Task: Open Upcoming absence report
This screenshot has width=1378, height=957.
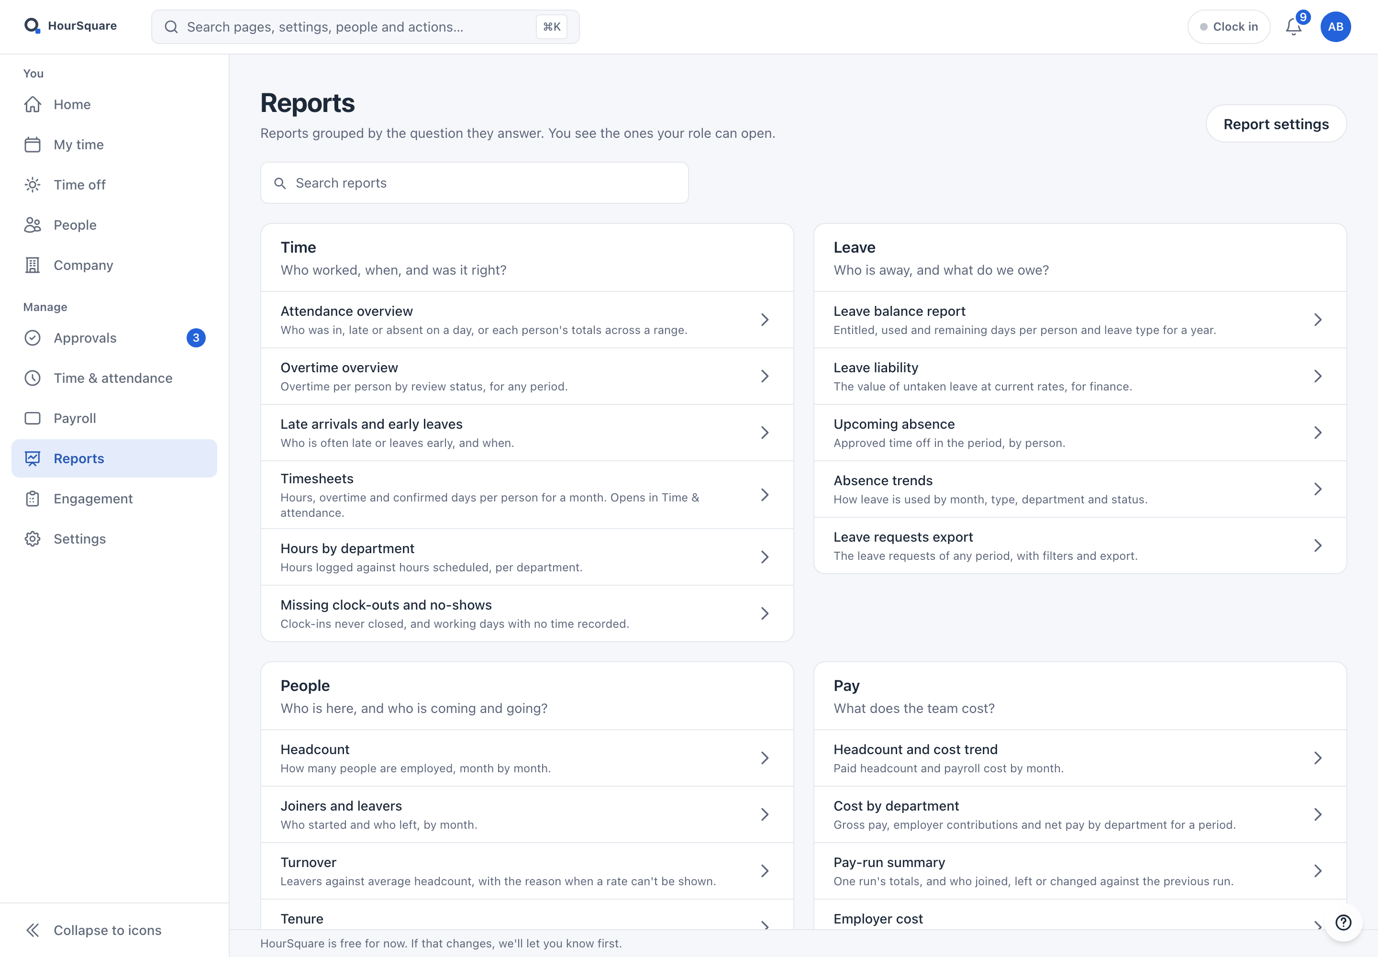Action: point(1080,433)
